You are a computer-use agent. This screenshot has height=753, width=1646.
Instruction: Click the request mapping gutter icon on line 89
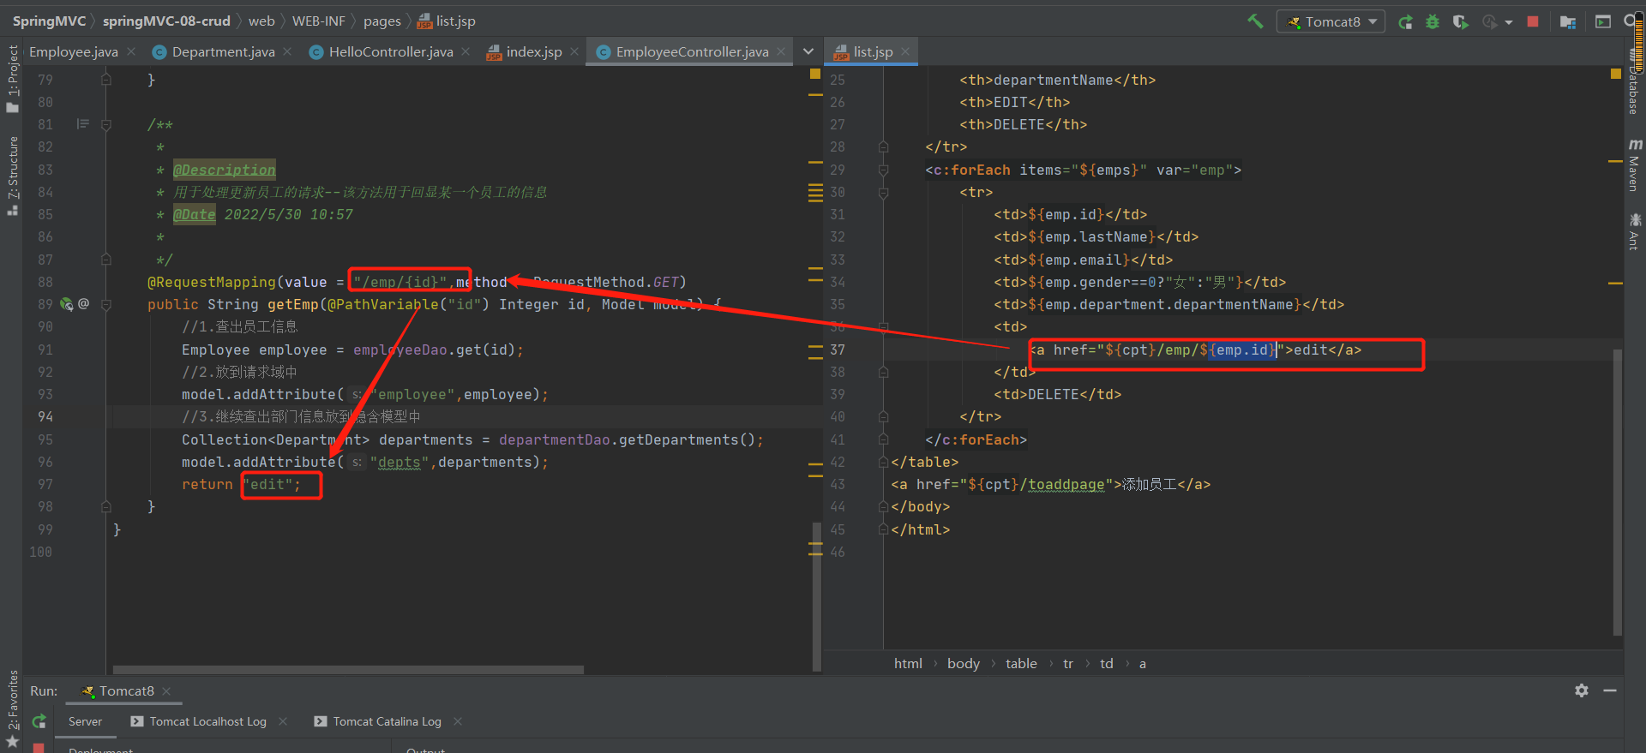point(67,304)
